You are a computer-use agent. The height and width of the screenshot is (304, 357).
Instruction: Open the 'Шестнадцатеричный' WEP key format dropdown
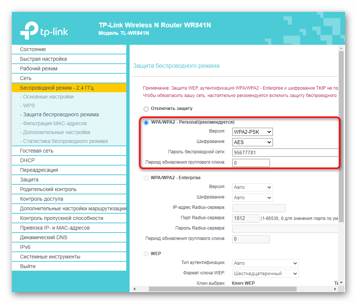click(265, 274)
